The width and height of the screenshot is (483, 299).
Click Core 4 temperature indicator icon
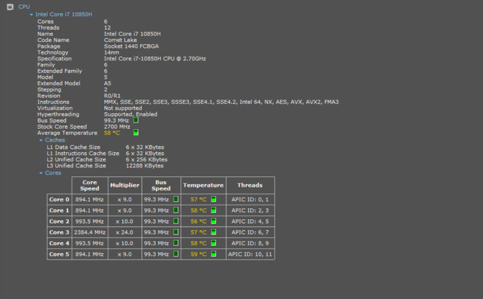(x=214, y=243)
